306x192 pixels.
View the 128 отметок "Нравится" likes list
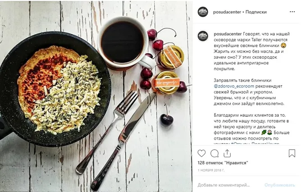coord(223,163)
